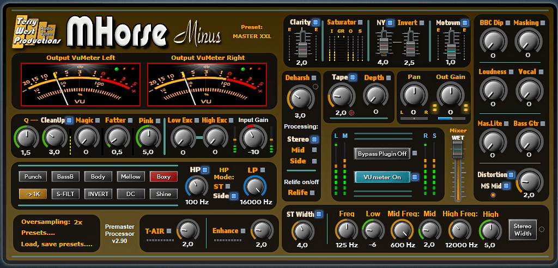Select the Mellow button
Image resolution: width=558 pixels, height=268 pixels.
(x=131, y=176)
